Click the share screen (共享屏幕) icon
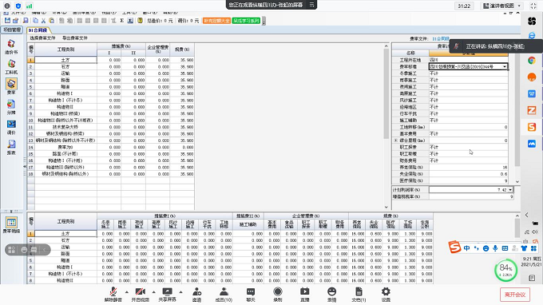This screenshot has height=305, width=543. [x=167, y=295]
